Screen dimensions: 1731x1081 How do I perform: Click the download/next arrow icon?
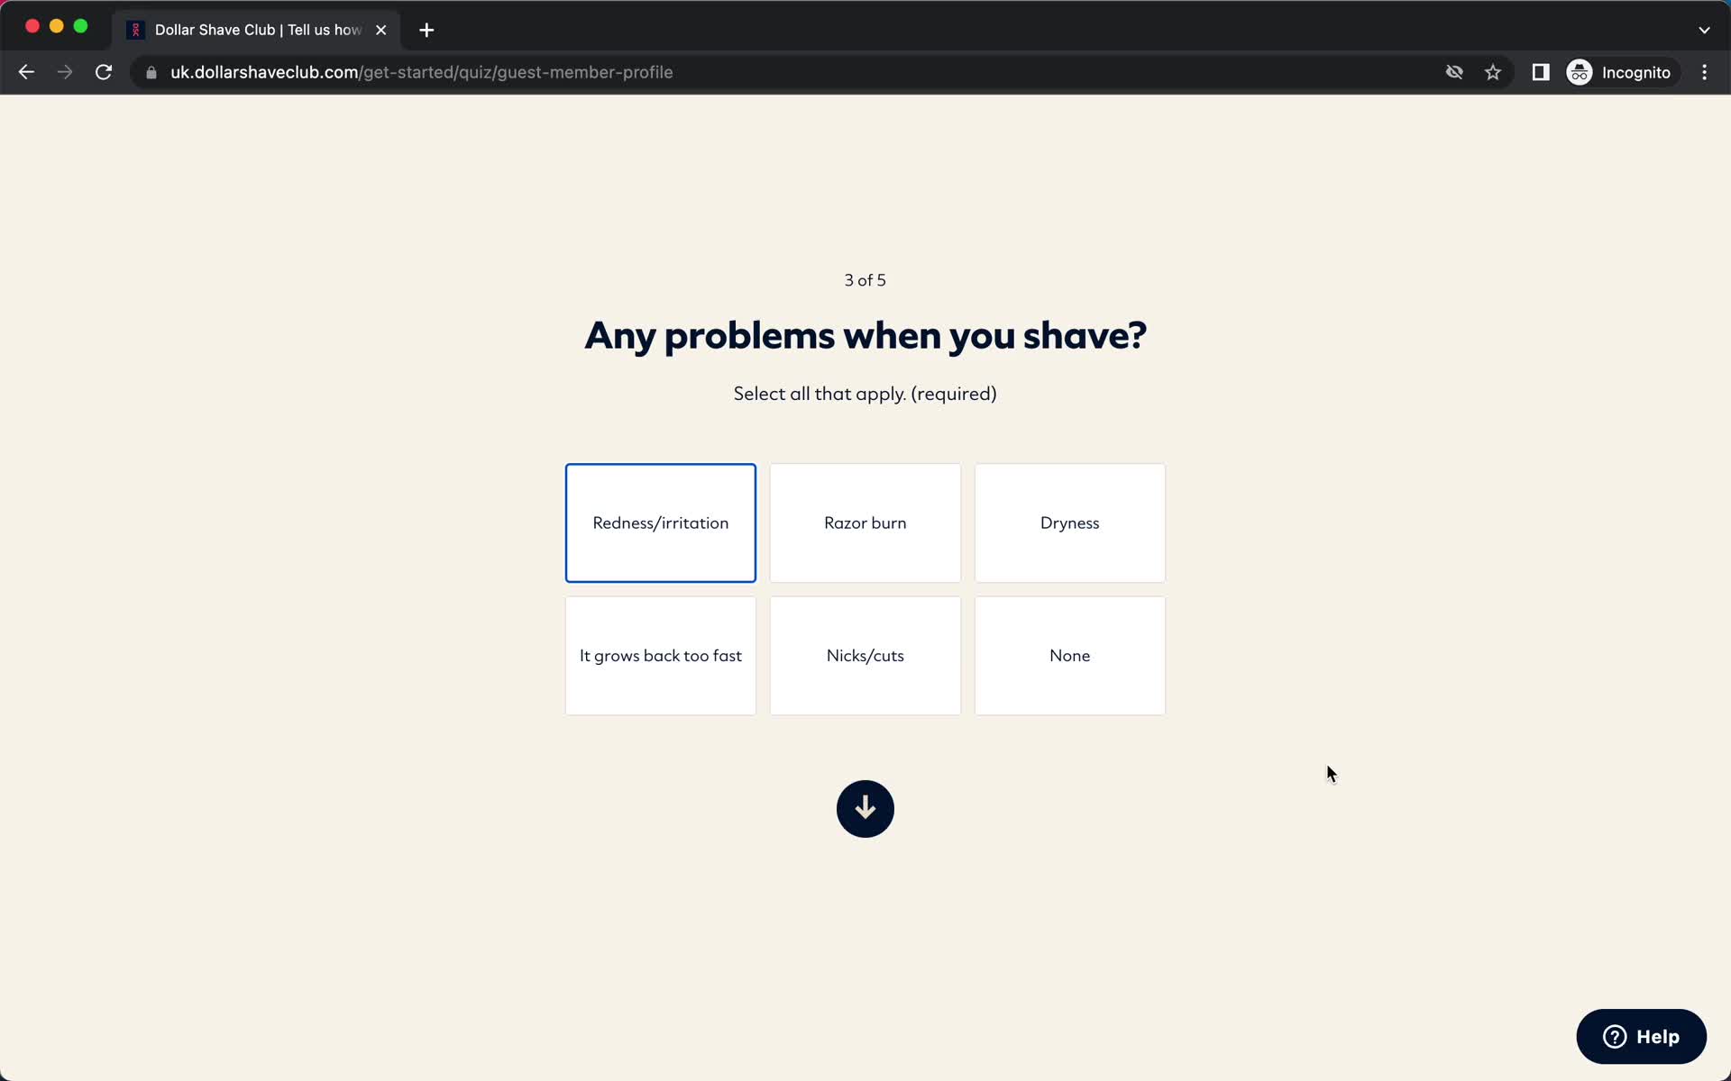865,808
